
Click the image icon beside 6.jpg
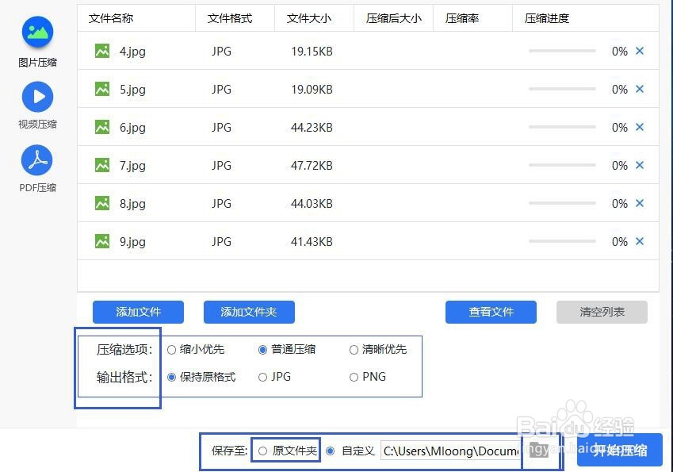pos(101,127)
